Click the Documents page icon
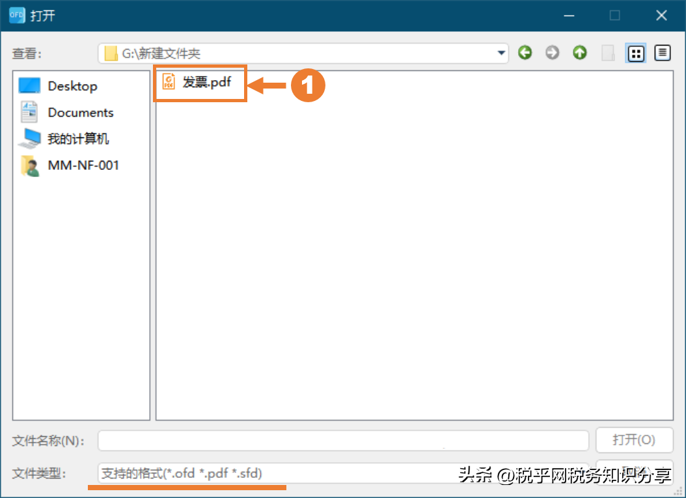686x498 pixels. (29, 112)
